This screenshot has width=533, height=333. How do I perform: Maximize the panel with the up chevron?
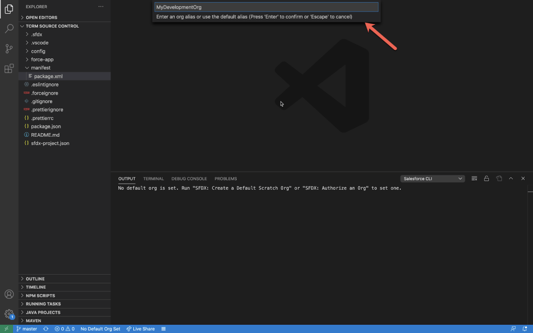[511, 178]
